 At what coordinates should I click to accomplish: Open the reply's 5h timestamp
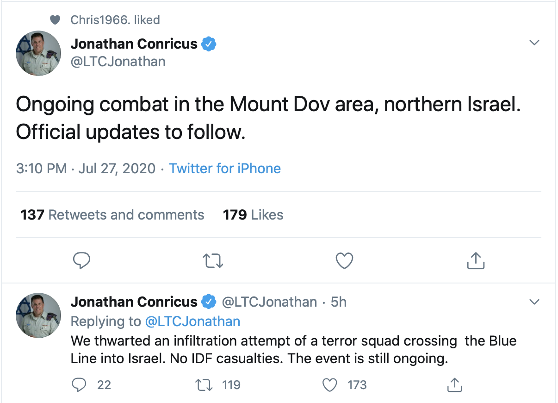339,302
